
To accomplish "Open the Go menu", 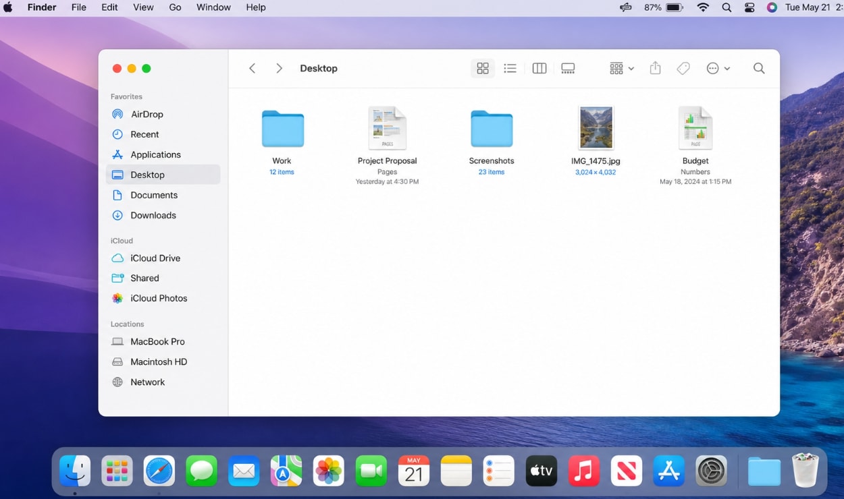I will 175,7.
